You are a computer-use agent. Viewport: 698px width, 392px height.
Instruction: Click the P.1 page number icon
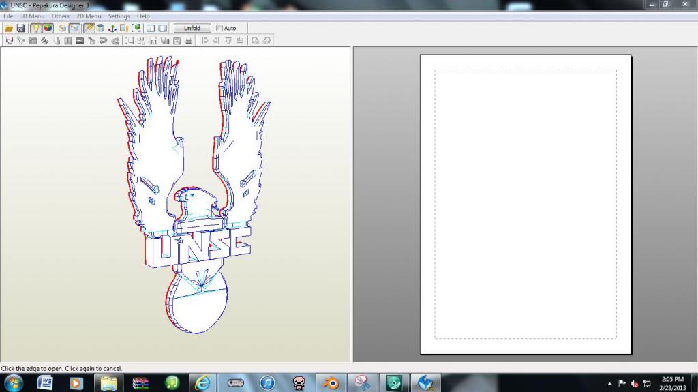(153, 40)
